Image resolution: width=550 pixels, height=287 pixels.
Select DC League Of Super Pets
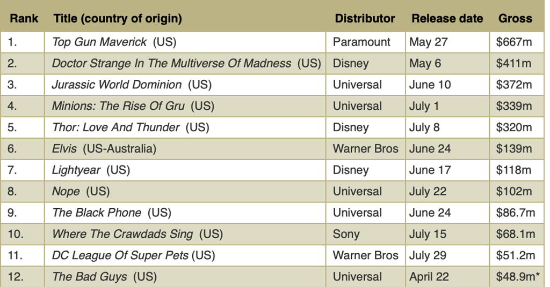click(120, 255)
